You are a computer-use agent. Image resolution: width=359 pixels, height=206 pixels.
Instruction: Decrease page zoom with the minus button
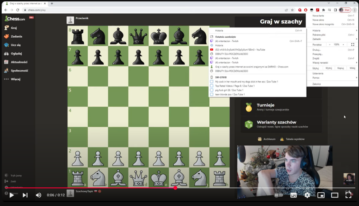pyautogui.click(x=330, y=45)
